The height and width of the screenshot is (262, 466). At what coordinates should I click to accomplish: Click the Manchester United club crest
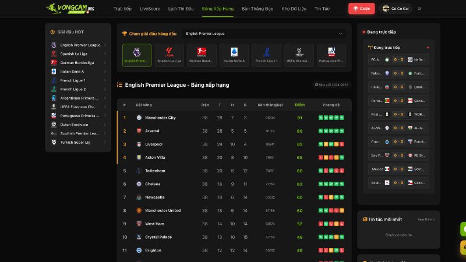pos(139,210)
